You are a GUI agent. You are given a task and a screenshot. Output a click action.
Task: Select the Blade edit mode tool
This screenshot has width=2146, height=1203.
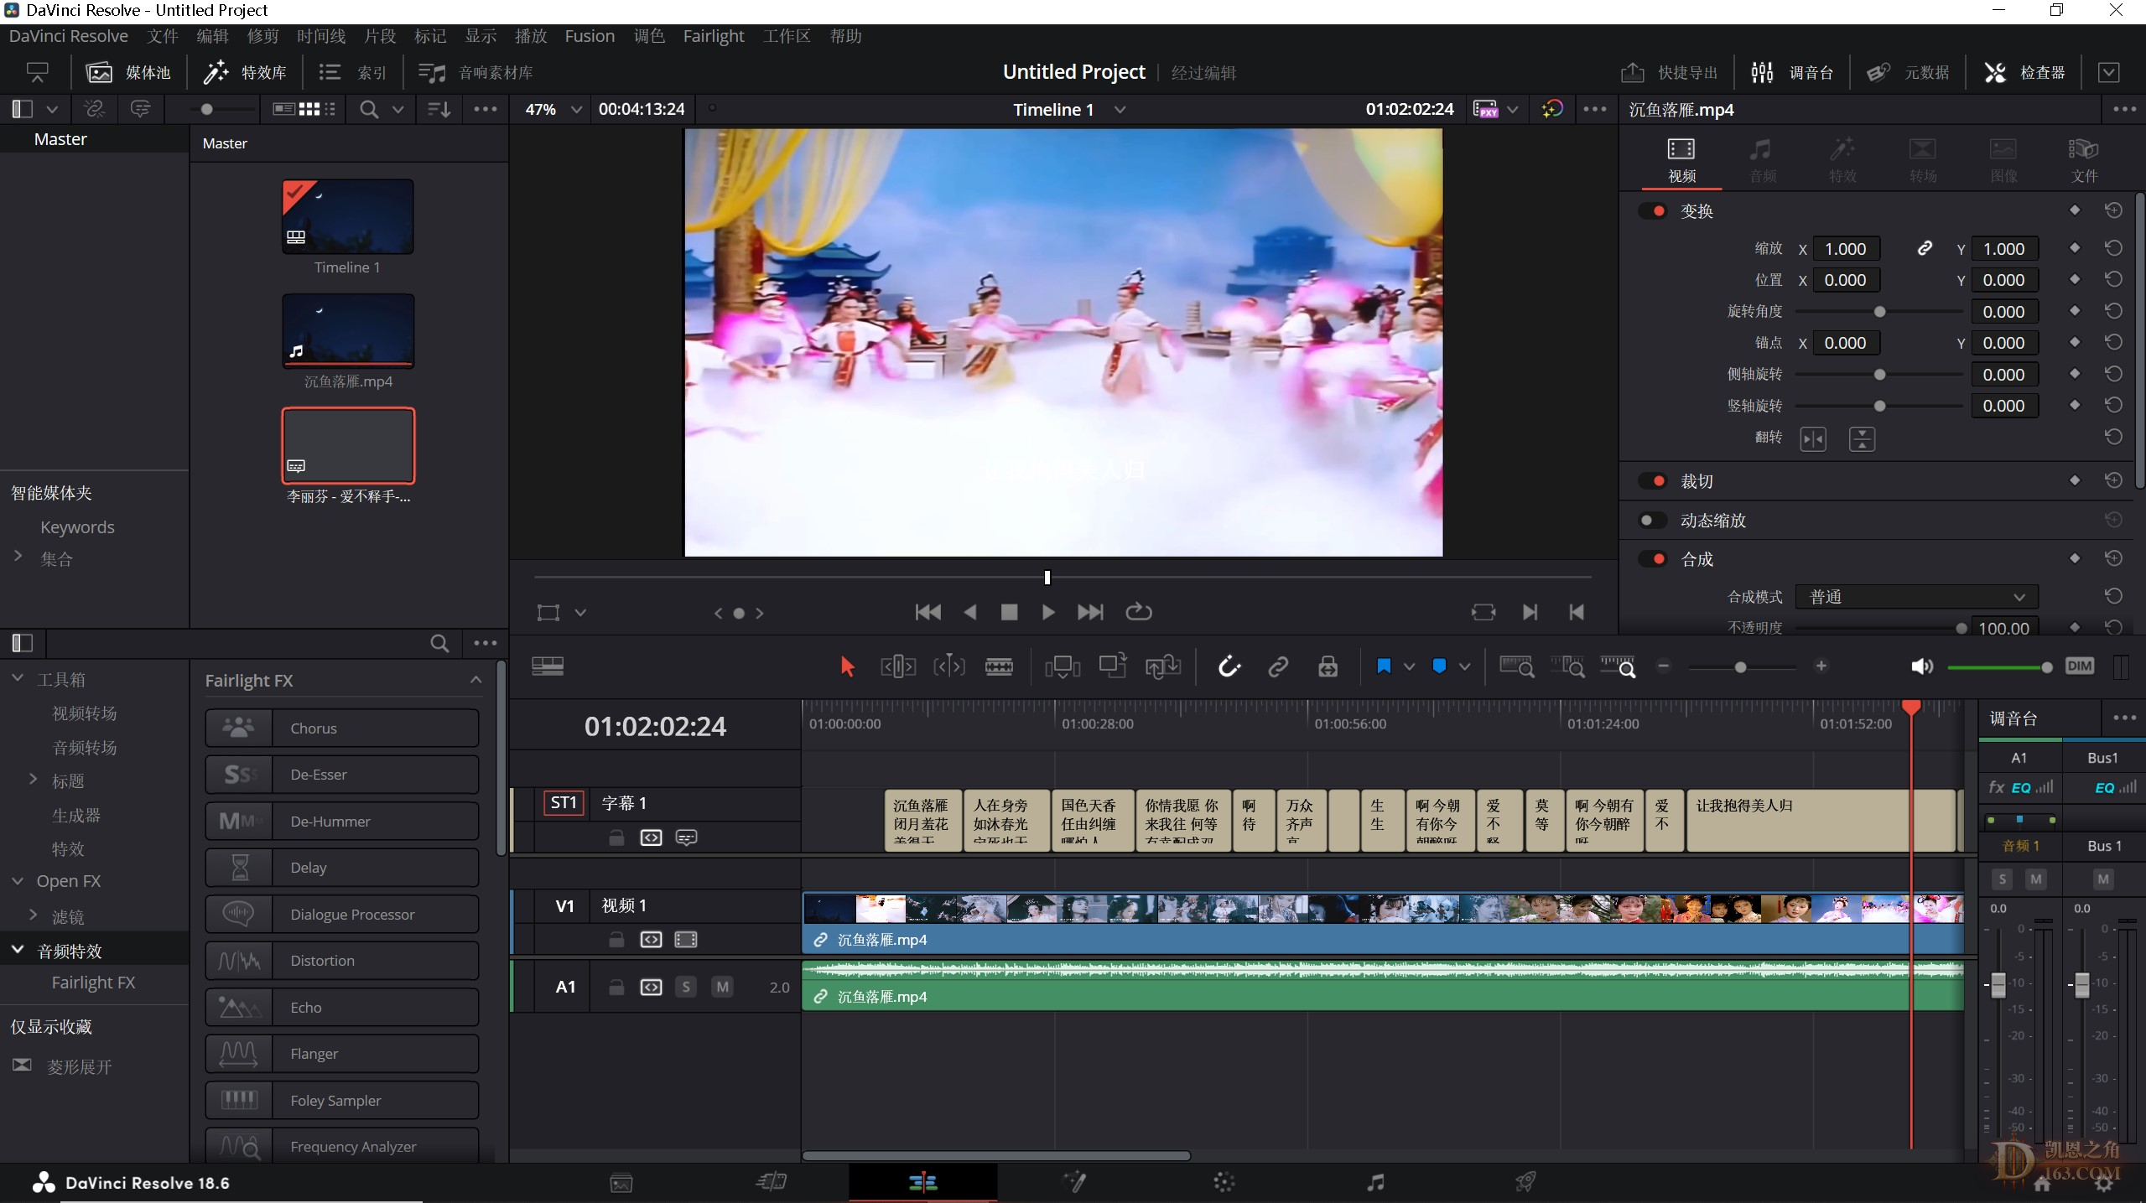[998, 667]
